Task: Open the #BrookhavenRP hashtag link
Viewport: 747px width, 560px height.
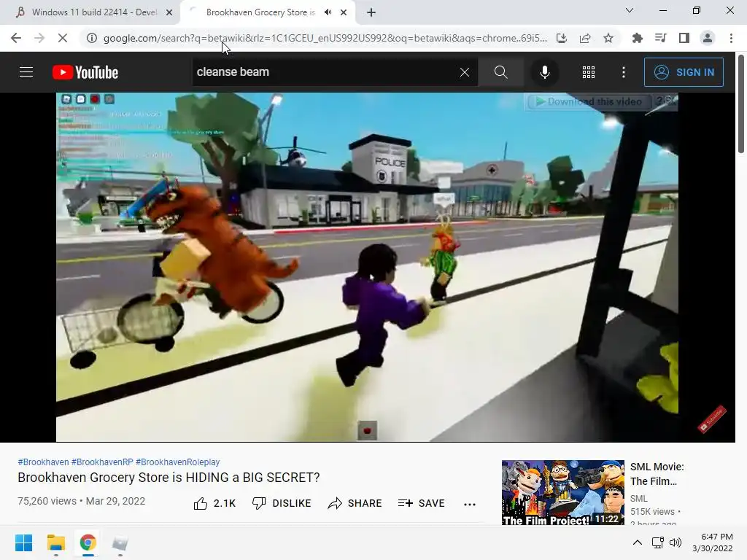Action: (x=102, y=462)
